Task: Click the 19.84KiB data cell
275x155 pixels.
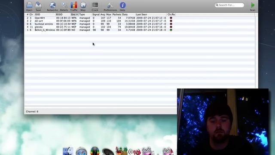Action: (130, 27)
